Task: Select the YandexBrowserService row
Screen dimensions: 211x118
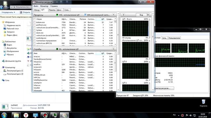Action: click(74, 59)
